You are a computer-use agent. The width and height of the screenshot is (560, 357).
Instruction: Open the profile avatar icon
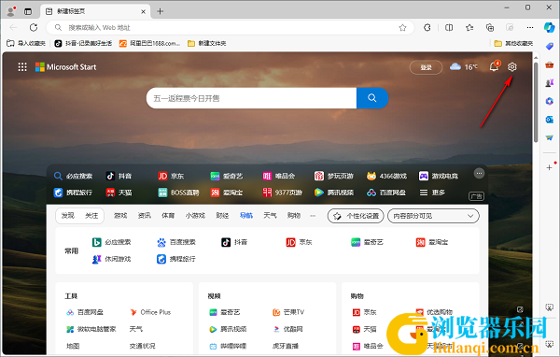coord(11,11)
